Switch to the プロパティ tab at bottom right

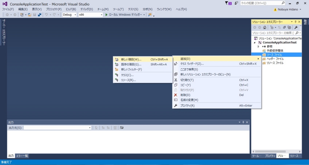270,156
